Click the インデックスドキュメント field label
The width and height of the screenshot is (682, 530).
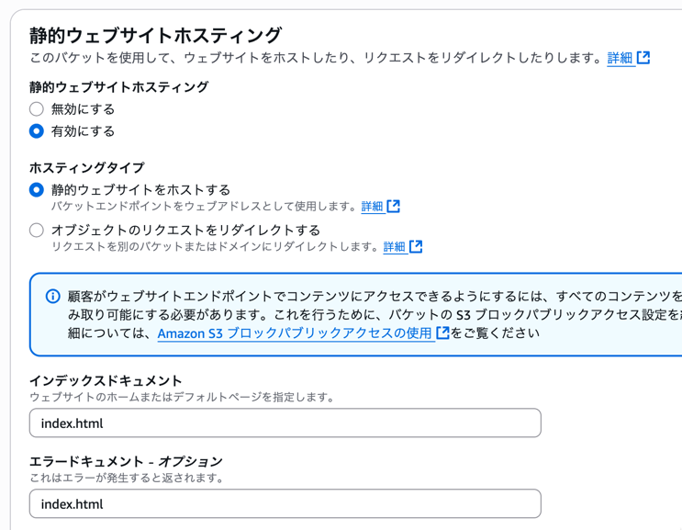tap(106, 380)
